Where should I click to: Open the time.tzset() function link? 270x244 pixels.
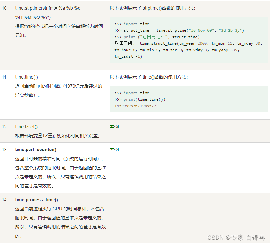(26, 127)
